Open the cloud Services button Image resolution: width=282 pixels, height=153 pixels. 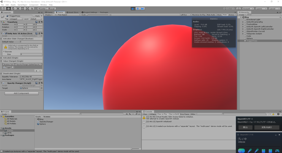pos(238,9)
